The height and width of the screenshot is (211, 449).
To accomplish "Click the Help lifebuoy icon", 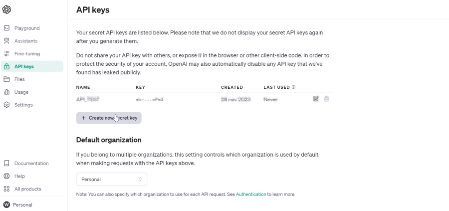I will coord(6,176).
